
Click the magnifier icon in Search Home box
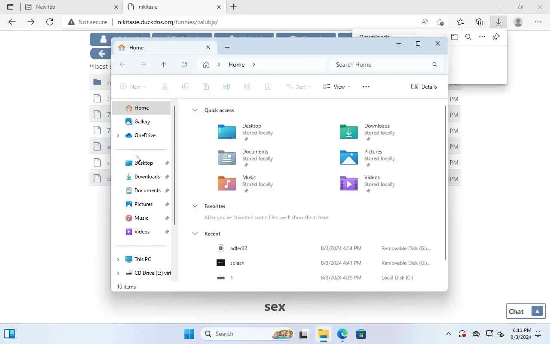(x=435, y=64)
